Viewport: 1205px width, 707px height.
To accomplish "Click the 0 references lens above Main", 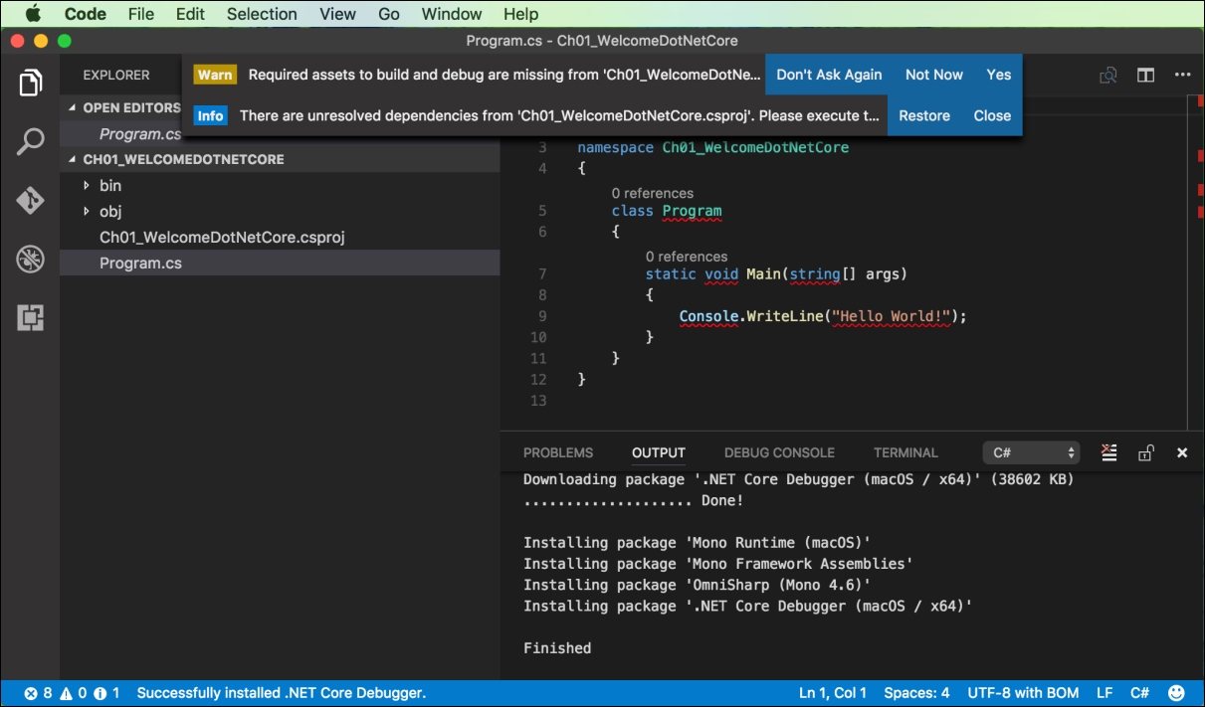I will 687,257.
